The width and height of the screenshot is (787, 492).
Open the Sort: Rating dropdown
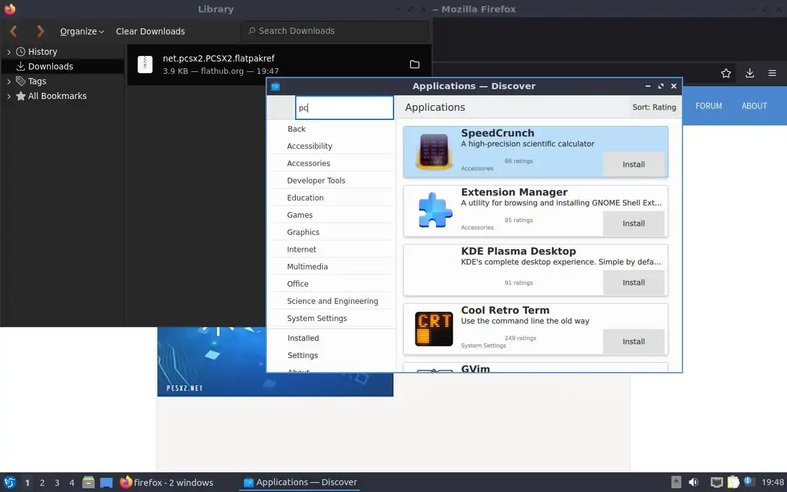click(x=654, y=107)
